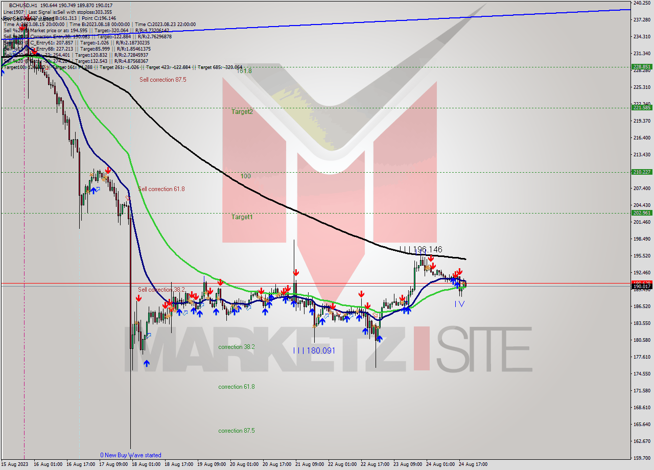The height and width of the screenshot is (470, 654).
Task: Click the 198.490 price axis value
Action: (642, 239)
